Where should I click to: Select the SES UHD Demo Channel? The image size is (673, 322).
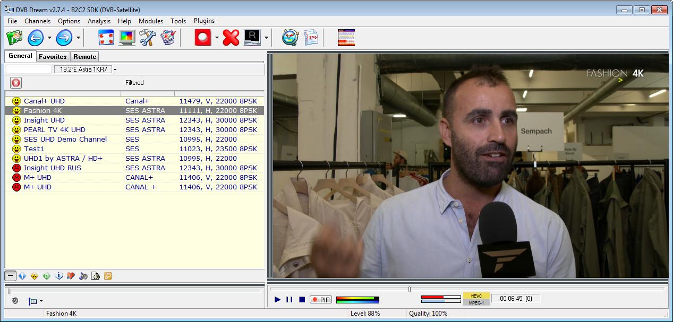point(134,140)
